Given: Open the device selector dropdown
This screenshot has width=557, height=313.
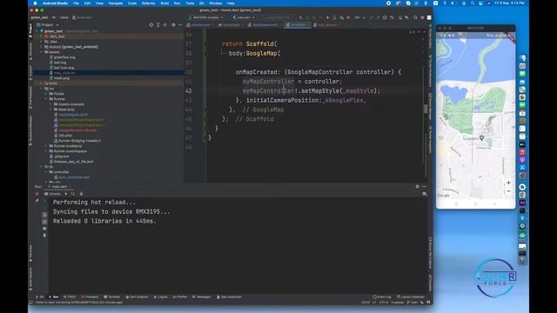Looking at the screenshot, I should 206,17.
